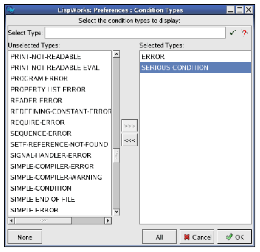The image size is (260, 252).
Task: Click the None button
Action: pyautogui.click(x=25, y=237)
